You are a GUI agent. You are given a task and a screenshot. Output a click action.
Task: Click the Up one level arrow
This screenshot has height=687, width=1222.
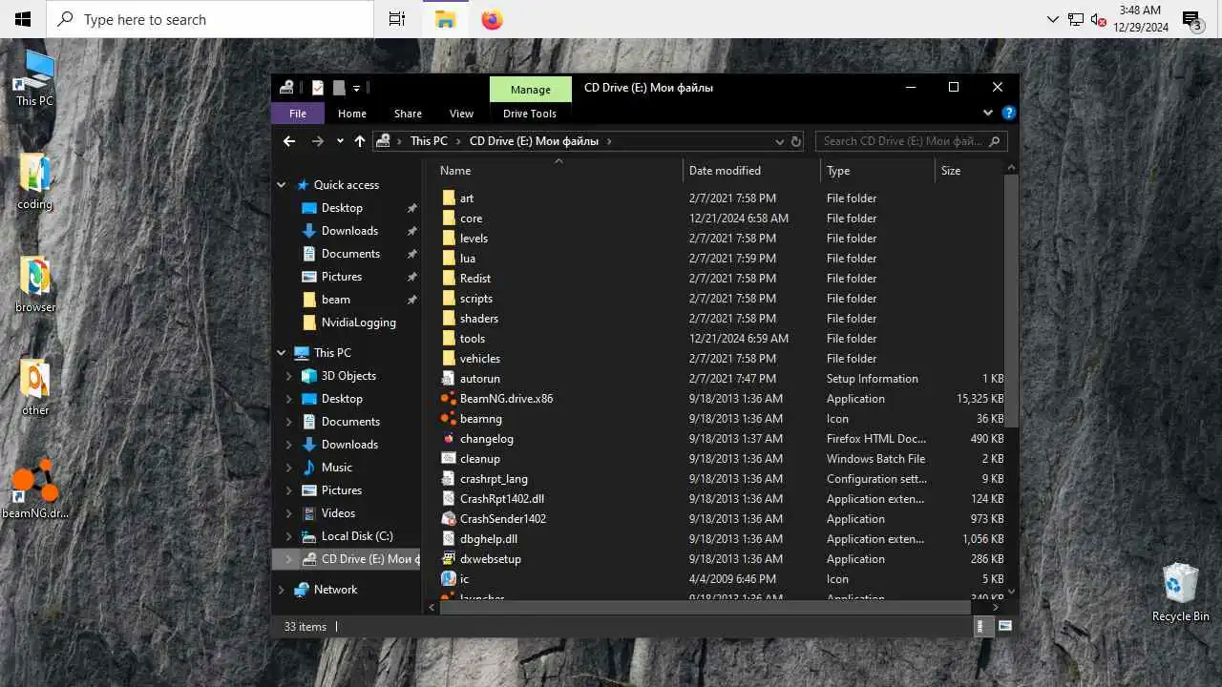click(x=359, y=141)
